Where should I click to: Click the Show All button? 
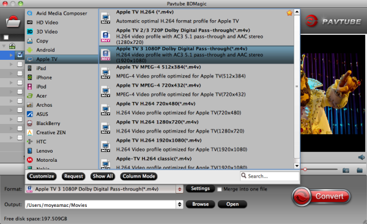(103, 176)
